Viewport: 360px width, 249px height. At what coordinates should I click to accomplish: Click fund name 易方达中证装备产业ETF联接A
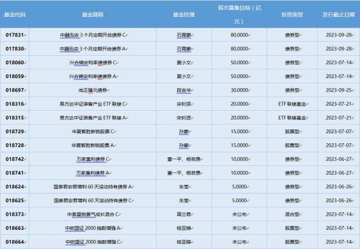pos(93,117)
